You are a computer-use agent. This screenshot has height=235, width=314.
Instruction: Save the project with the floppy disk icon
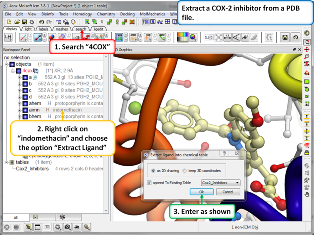click(x=24, y=22)
